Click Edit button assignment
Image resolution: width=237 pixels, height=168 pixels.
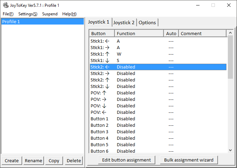pyautogui.click(x=126, y=160)
